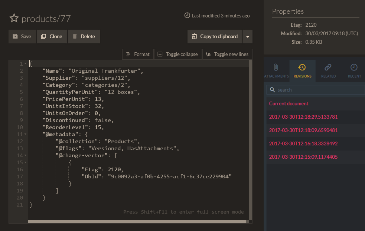Click the PricePerUnit value 13
365x231 pixels.
tap(98, 99)
